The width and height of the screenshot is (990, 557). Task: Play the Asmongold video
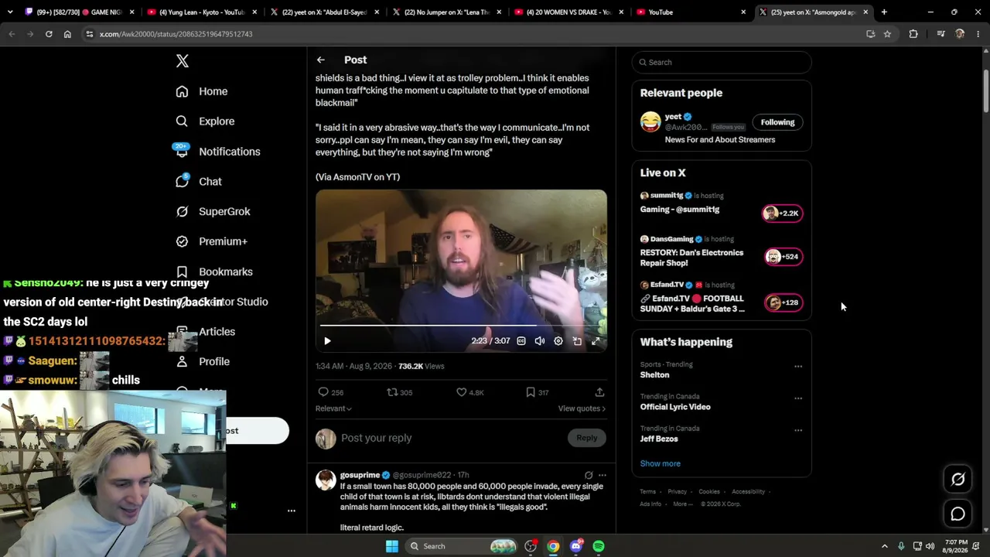click(327, 340)
